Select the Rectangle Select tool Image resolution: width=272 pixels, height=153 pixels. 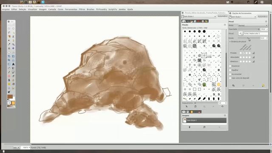point(9,28)
